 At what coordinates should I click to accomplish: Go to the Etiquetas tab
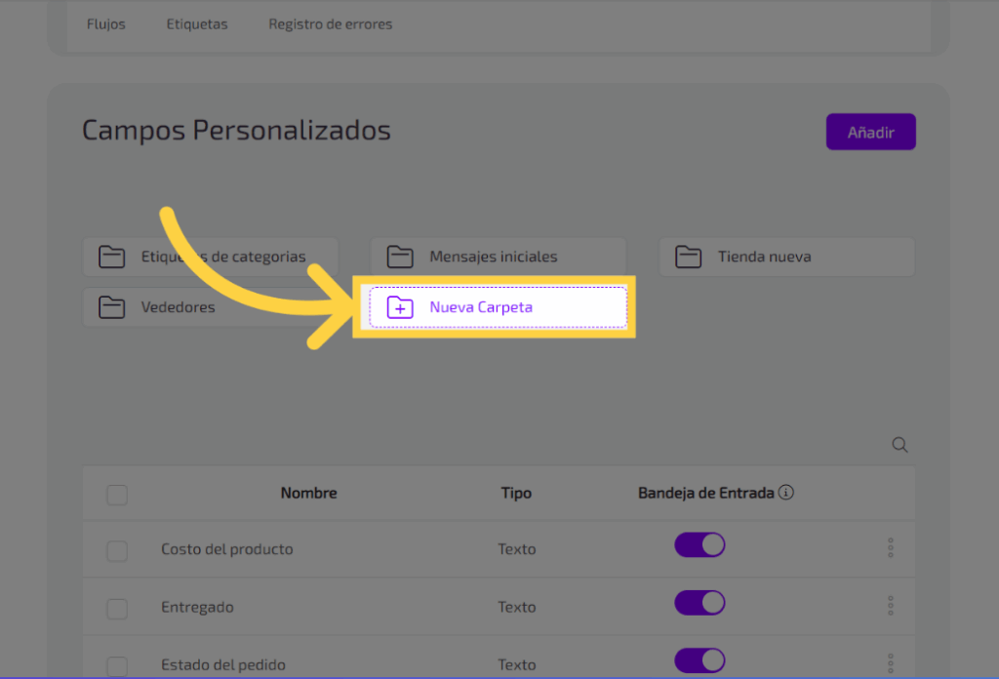click(x=197, y=24)
